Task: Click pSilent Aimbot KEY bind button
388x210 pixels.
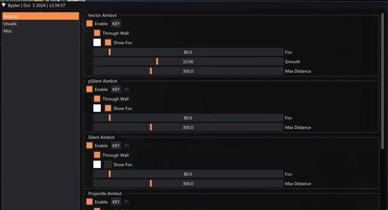Action: (116, 89)
